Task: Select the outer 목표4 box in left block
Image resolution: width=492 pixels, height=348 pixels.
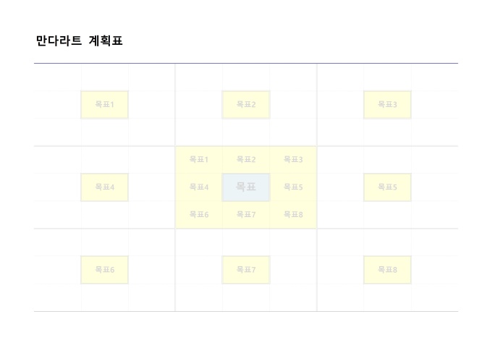Action: pos(104,187)
